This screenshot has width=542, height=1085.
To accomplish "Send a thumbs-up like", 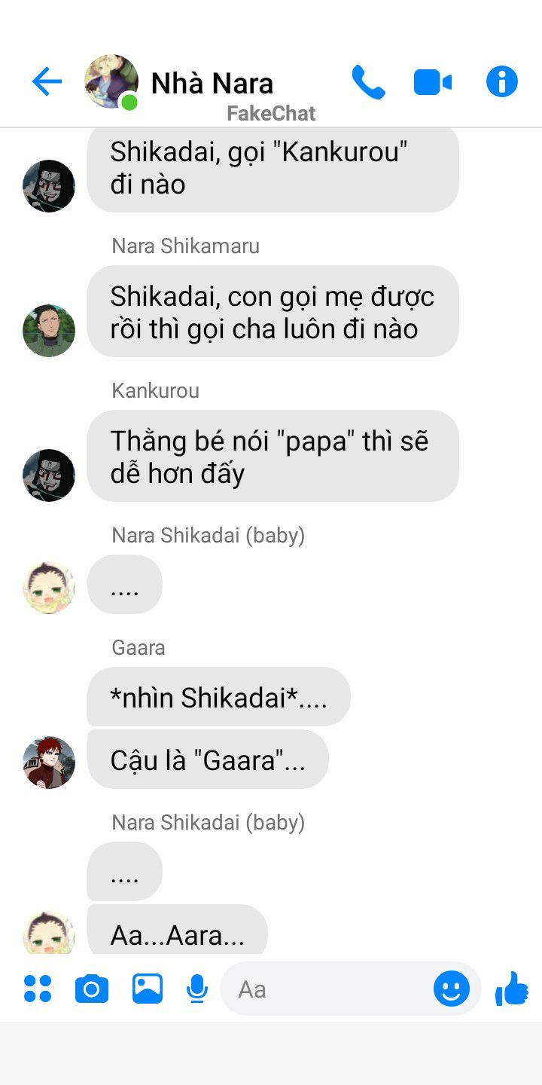I will coord(512,989).
